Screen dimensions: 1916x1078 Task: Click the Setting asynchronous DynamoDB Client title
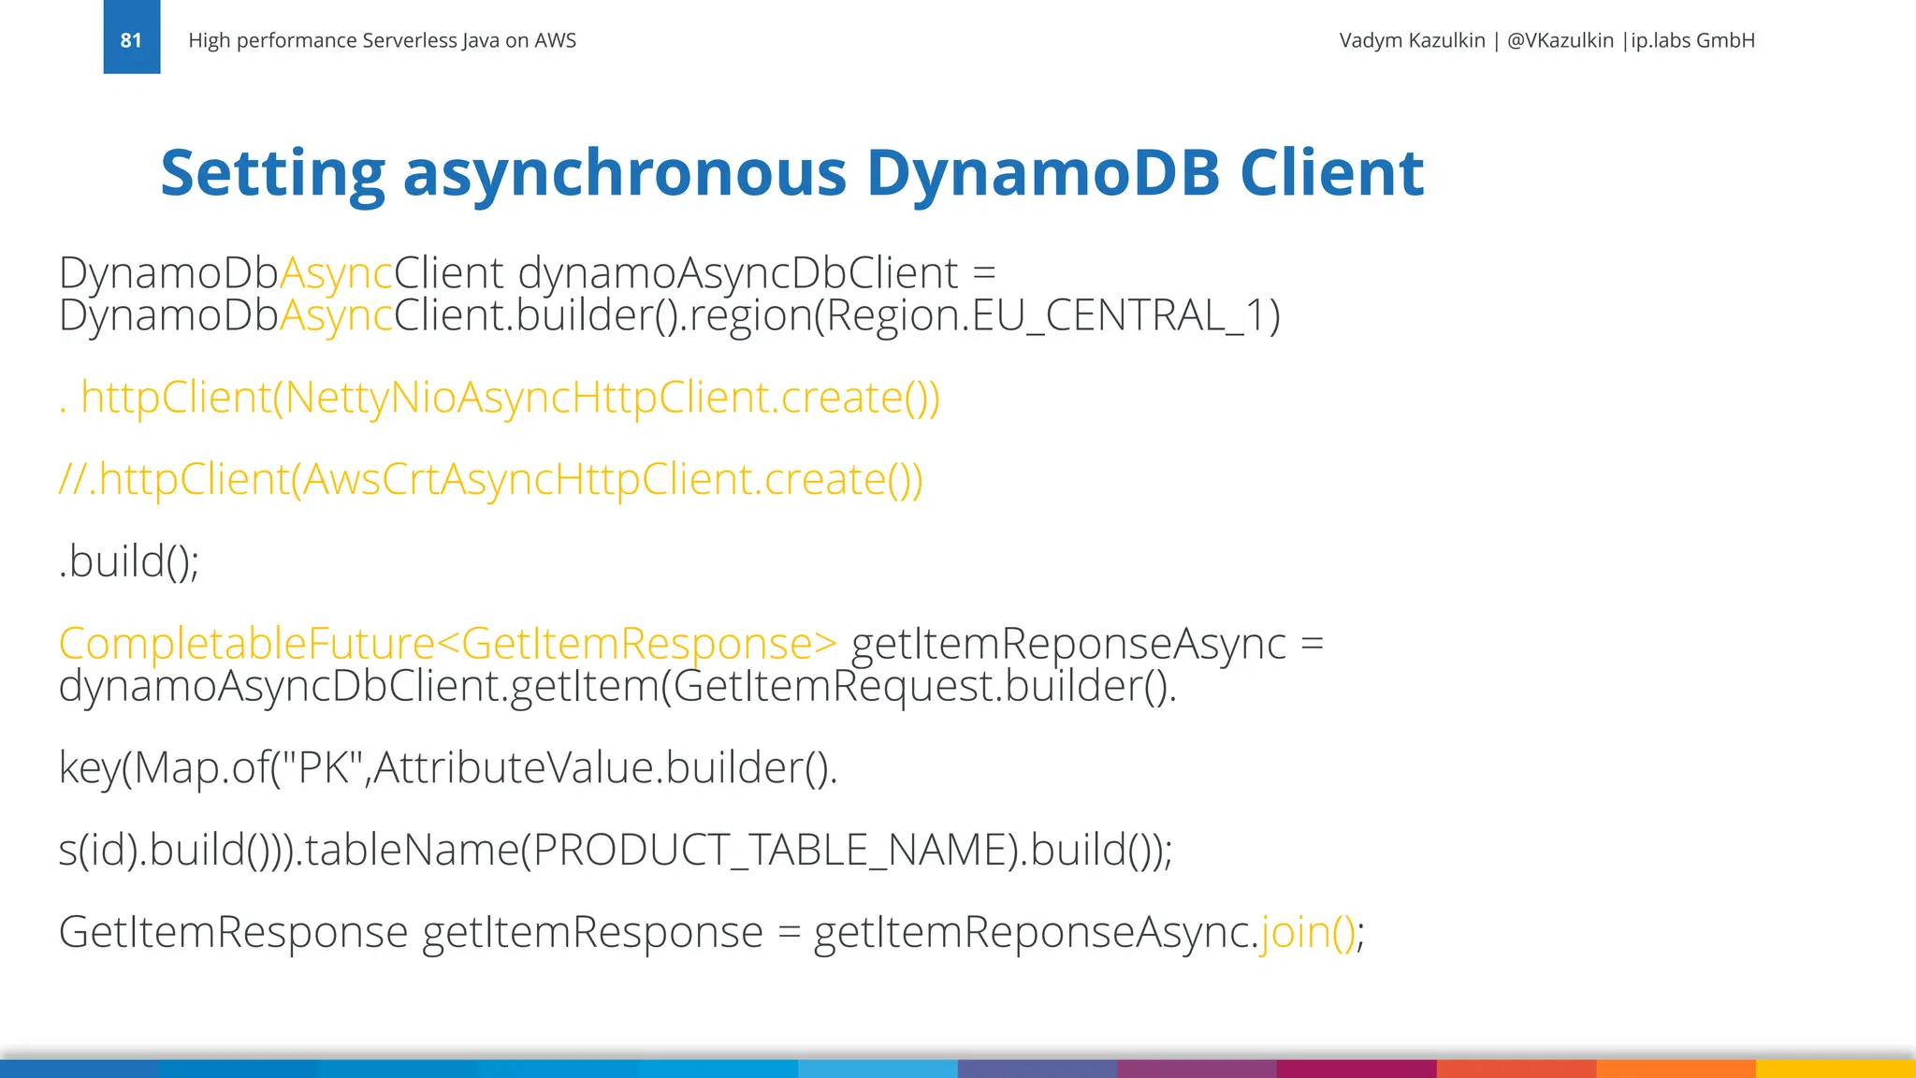click(x=791, y=173)
